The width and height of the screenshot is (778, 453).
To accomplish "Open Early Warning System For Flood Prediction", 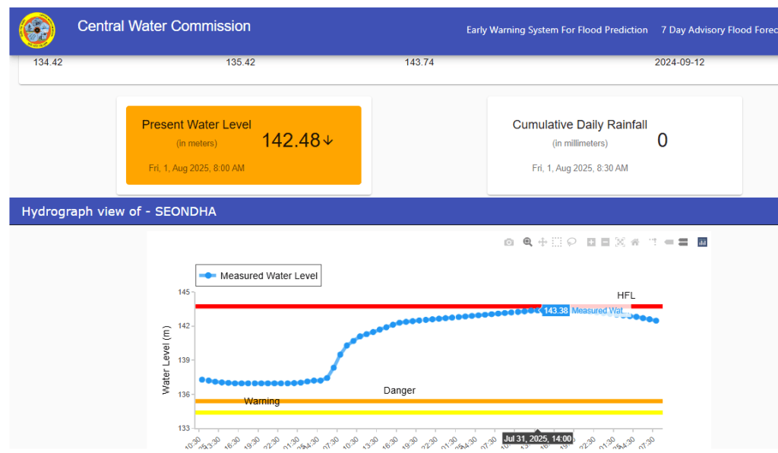I will pyautogui.click(x=557, y=30).
